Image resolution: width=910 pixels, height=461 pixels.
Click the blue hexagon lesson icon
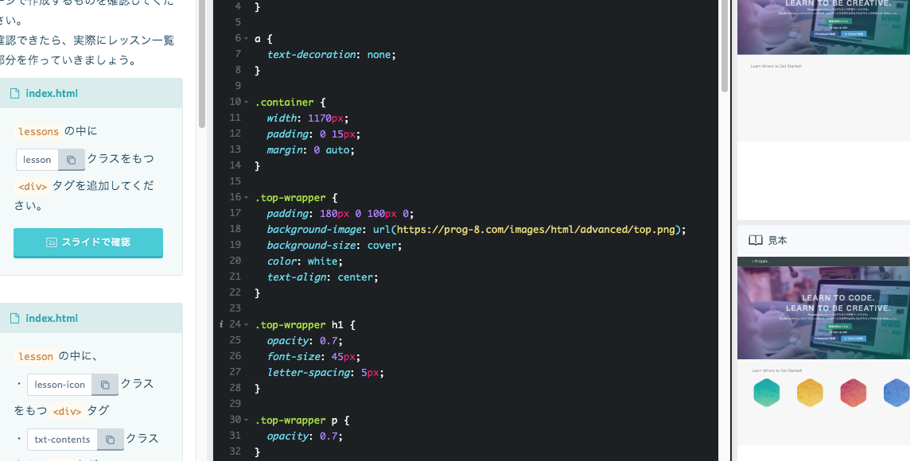(896, 393)
